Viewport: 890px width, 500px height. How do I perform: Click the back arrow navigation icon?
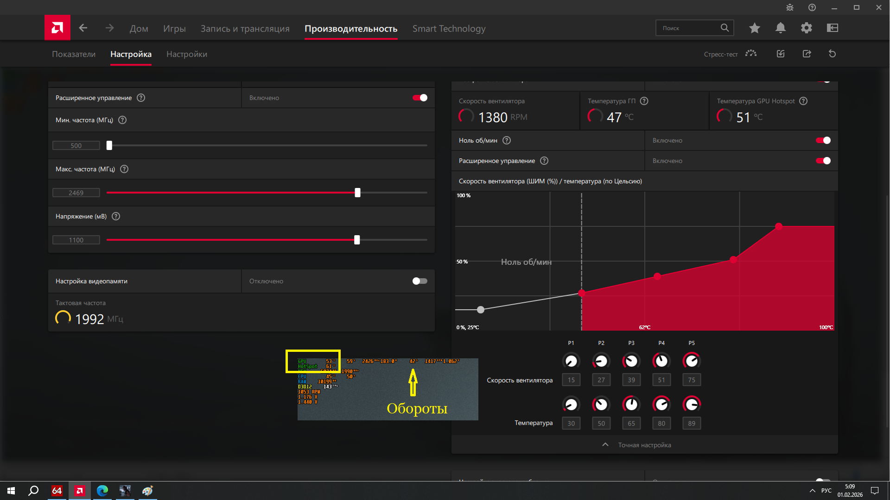pyautogui.click(x=83, y=28)
